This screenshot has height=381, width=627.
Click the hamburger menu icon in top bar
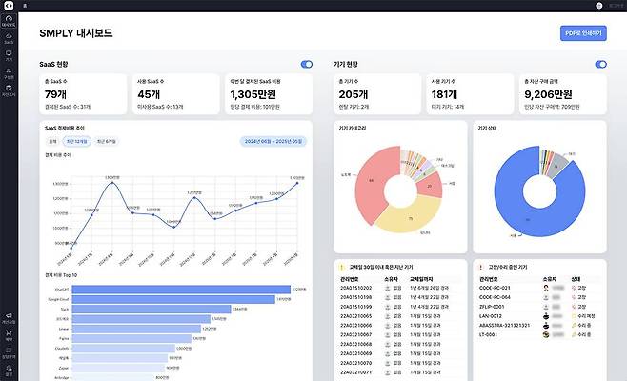pos(25,5)
